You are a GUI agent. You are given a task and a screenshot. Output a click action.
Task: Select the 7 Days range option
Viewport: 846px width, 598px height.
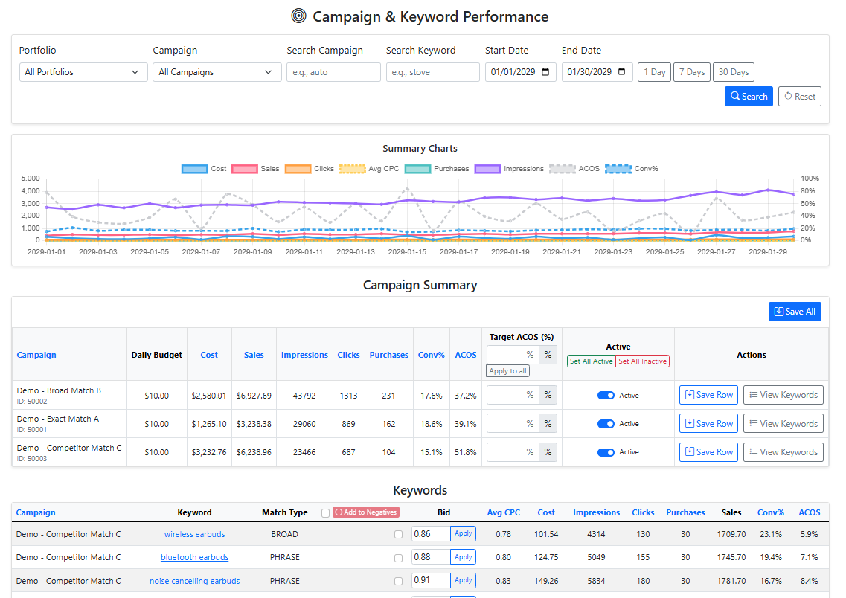coord(691,72)
